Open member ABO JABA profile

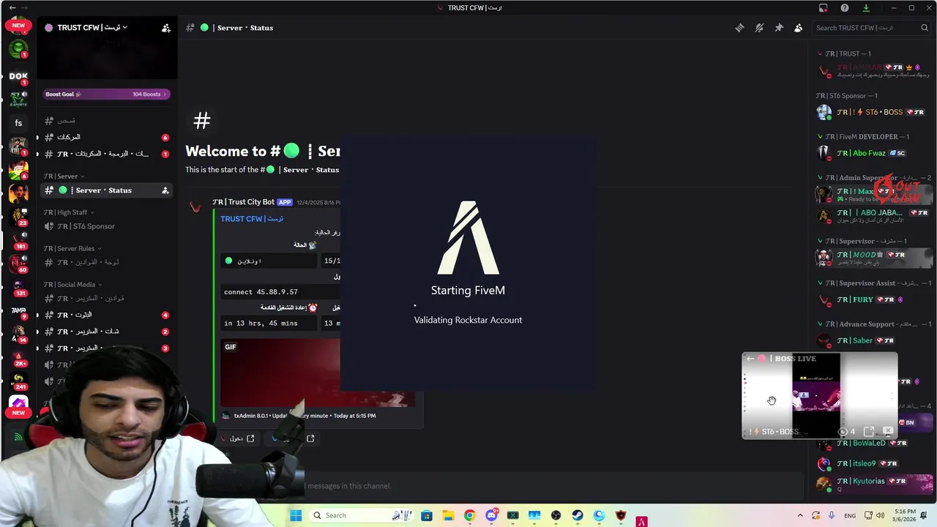point(873,216)
